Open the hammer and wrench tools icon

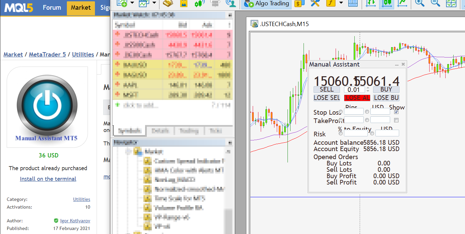point(315,3)
